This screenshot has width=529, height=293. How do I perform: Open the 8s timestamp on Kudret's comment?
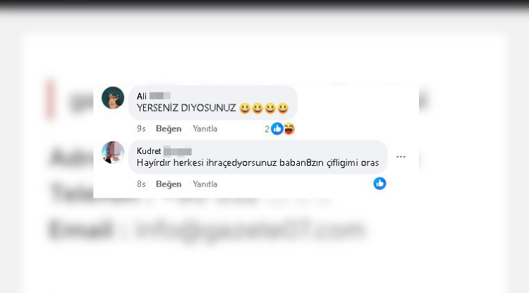point(141,184)
